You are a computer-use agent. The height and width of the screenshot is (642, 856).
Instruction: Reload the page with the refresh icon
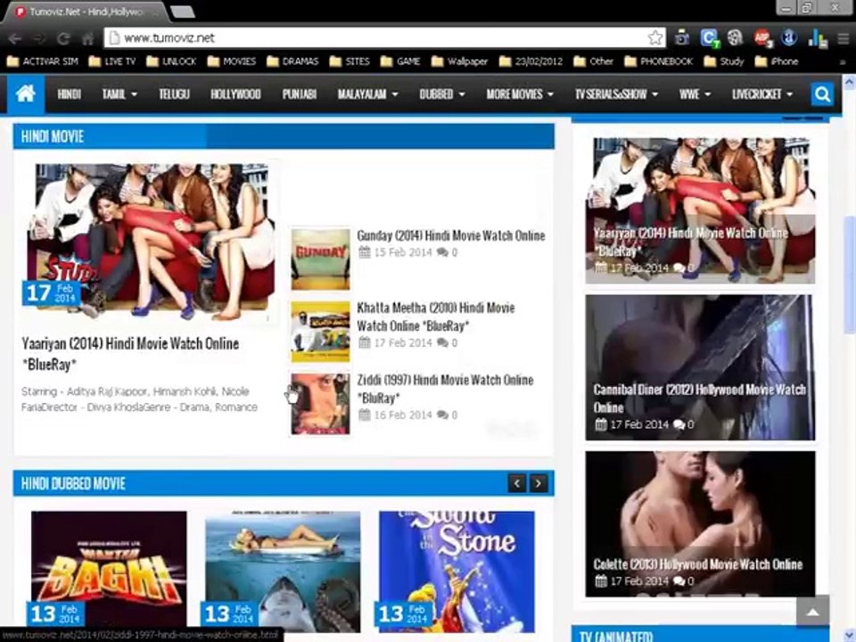[63, 38]
